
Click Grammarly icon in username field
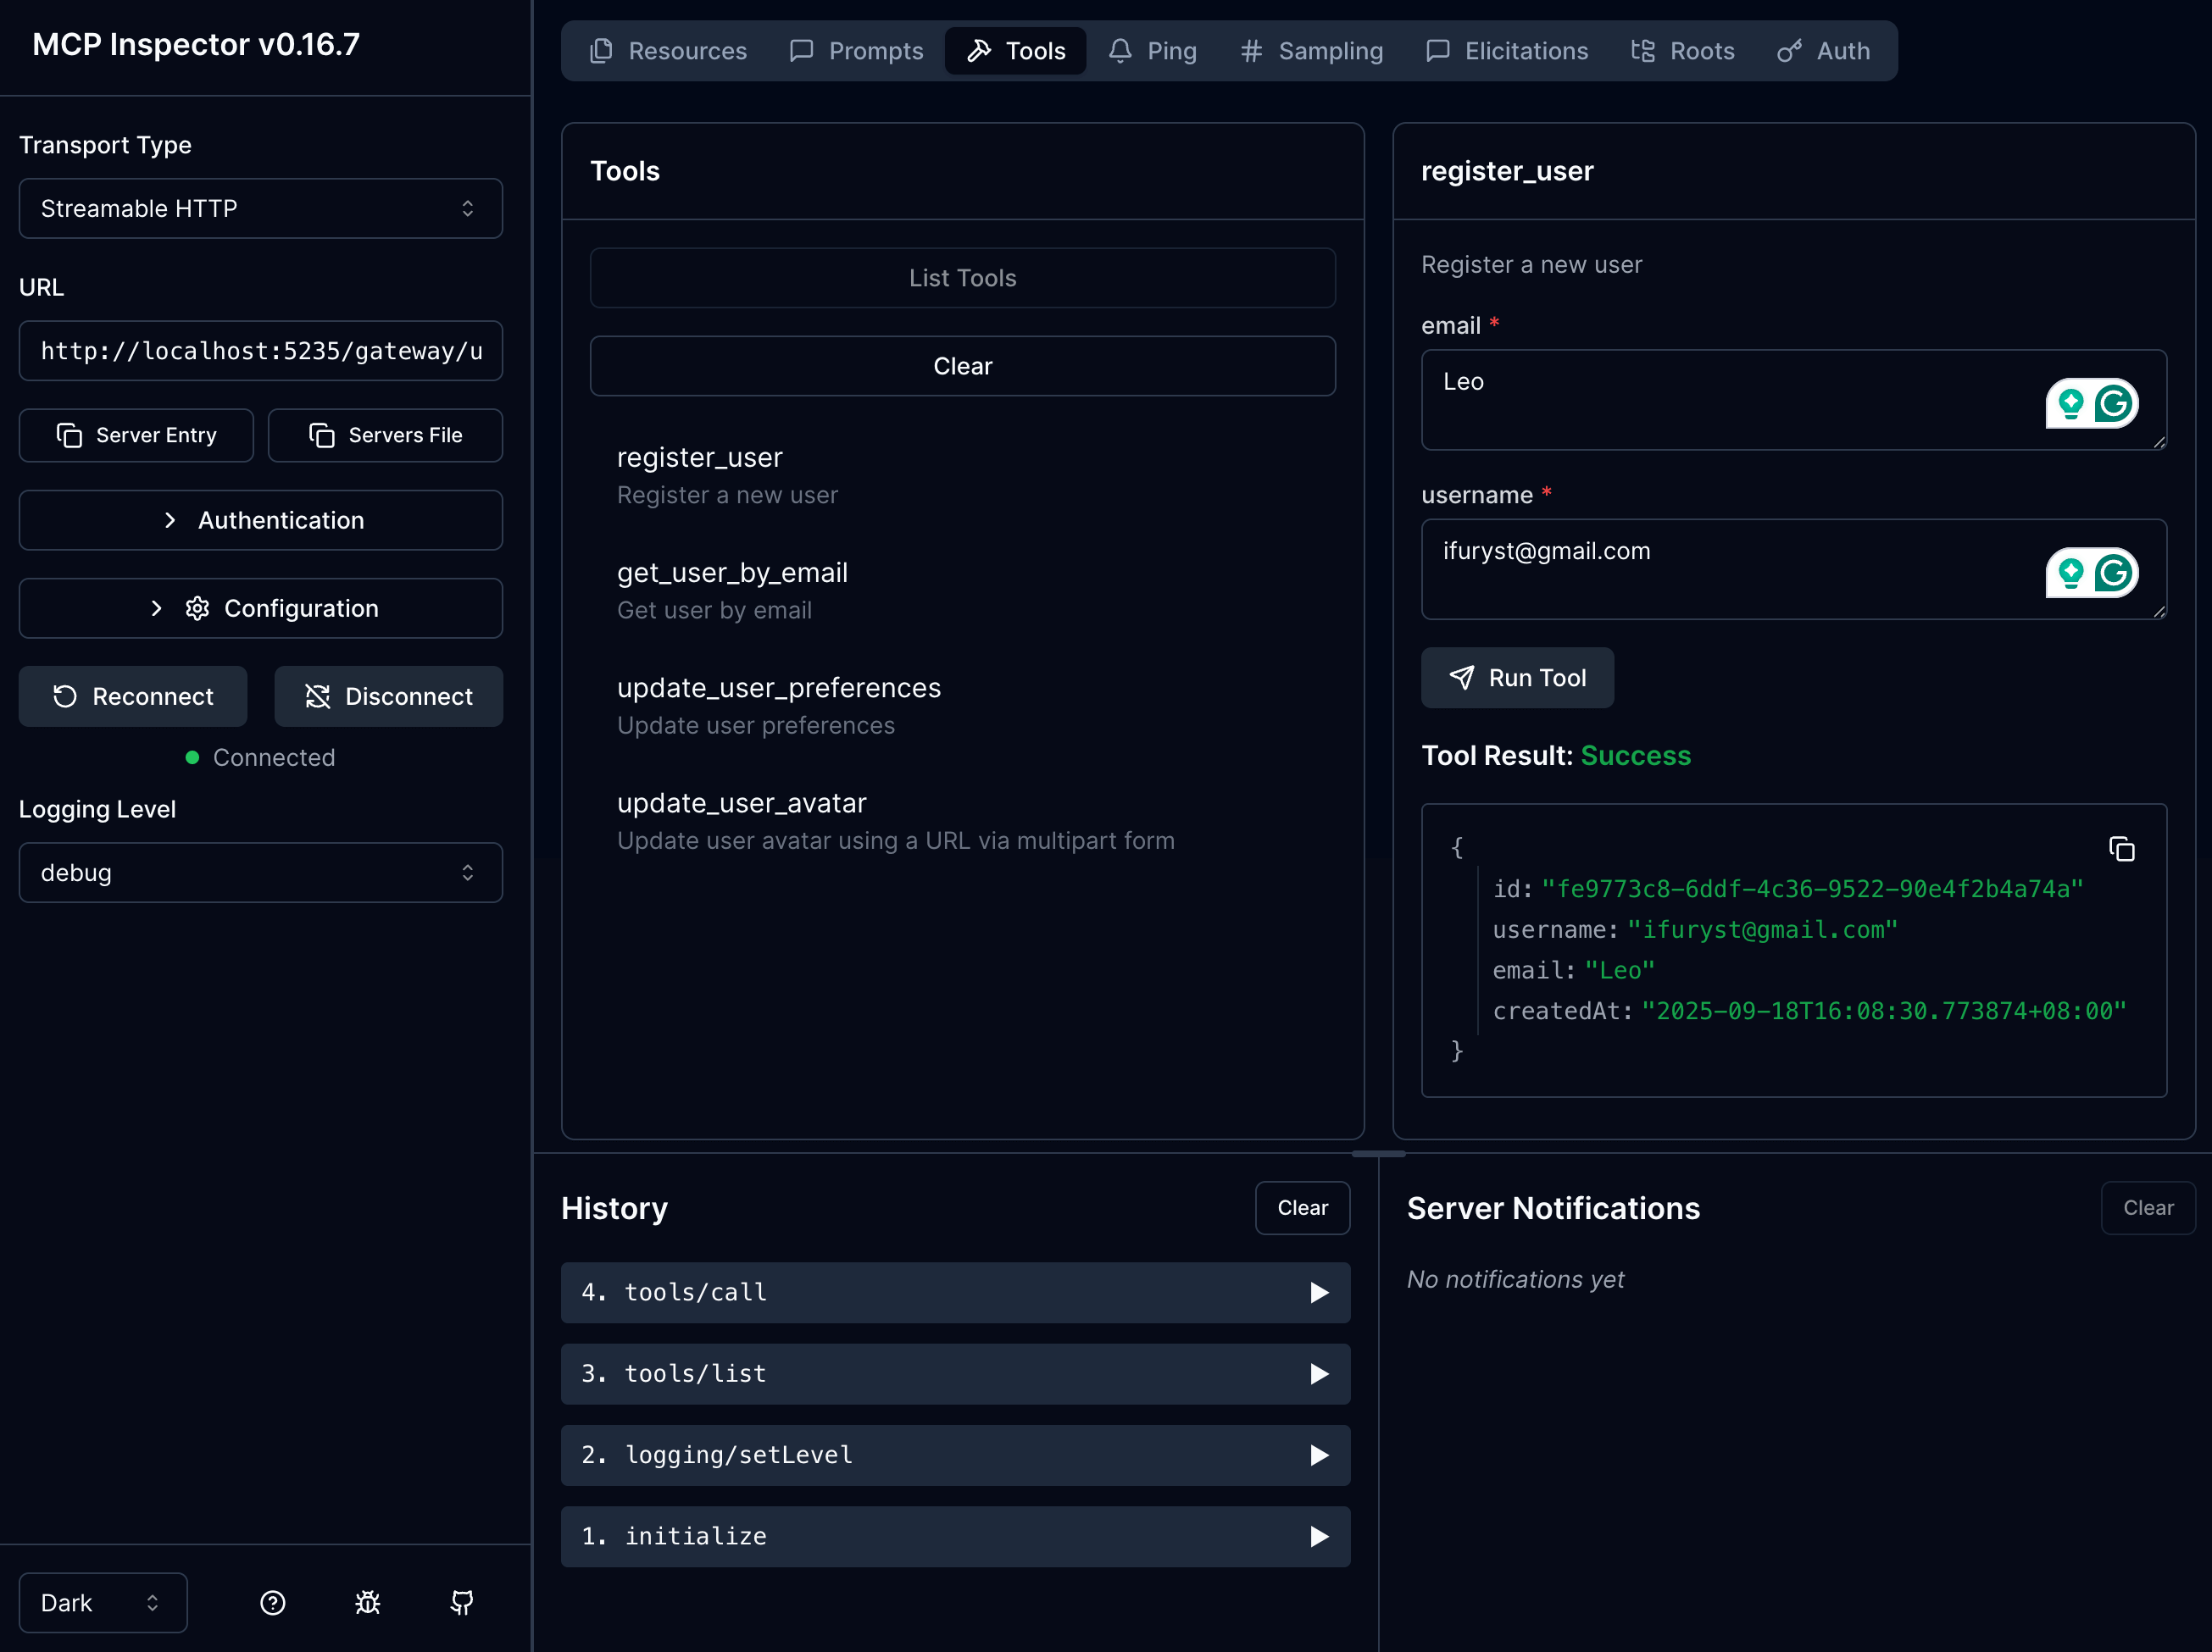click(2112, 574)
